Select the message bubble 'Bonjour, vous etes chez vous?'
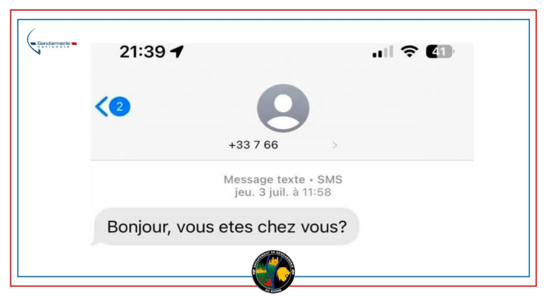Screen dimensions: 548x297 225,226
